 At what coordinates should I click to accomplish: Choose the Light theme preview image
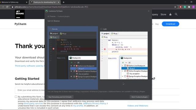[x=124, y=56]
